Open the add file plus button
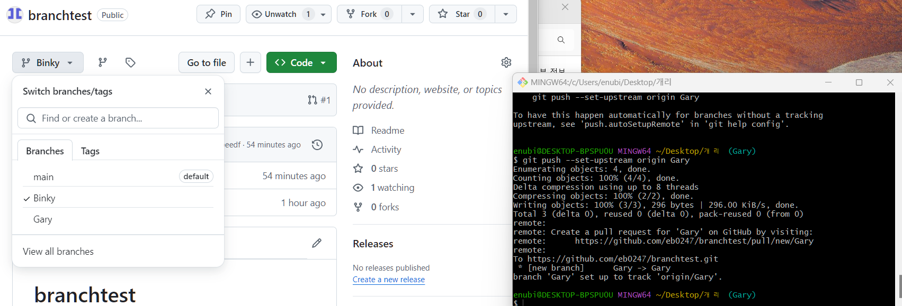Screen dimensions: 902x306 click(251, 62)
